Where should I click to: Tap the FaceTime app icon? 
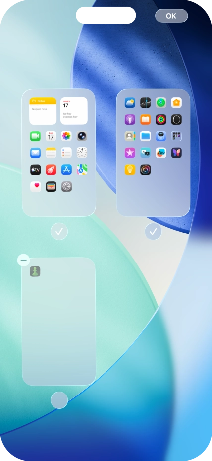pos(35,136)
